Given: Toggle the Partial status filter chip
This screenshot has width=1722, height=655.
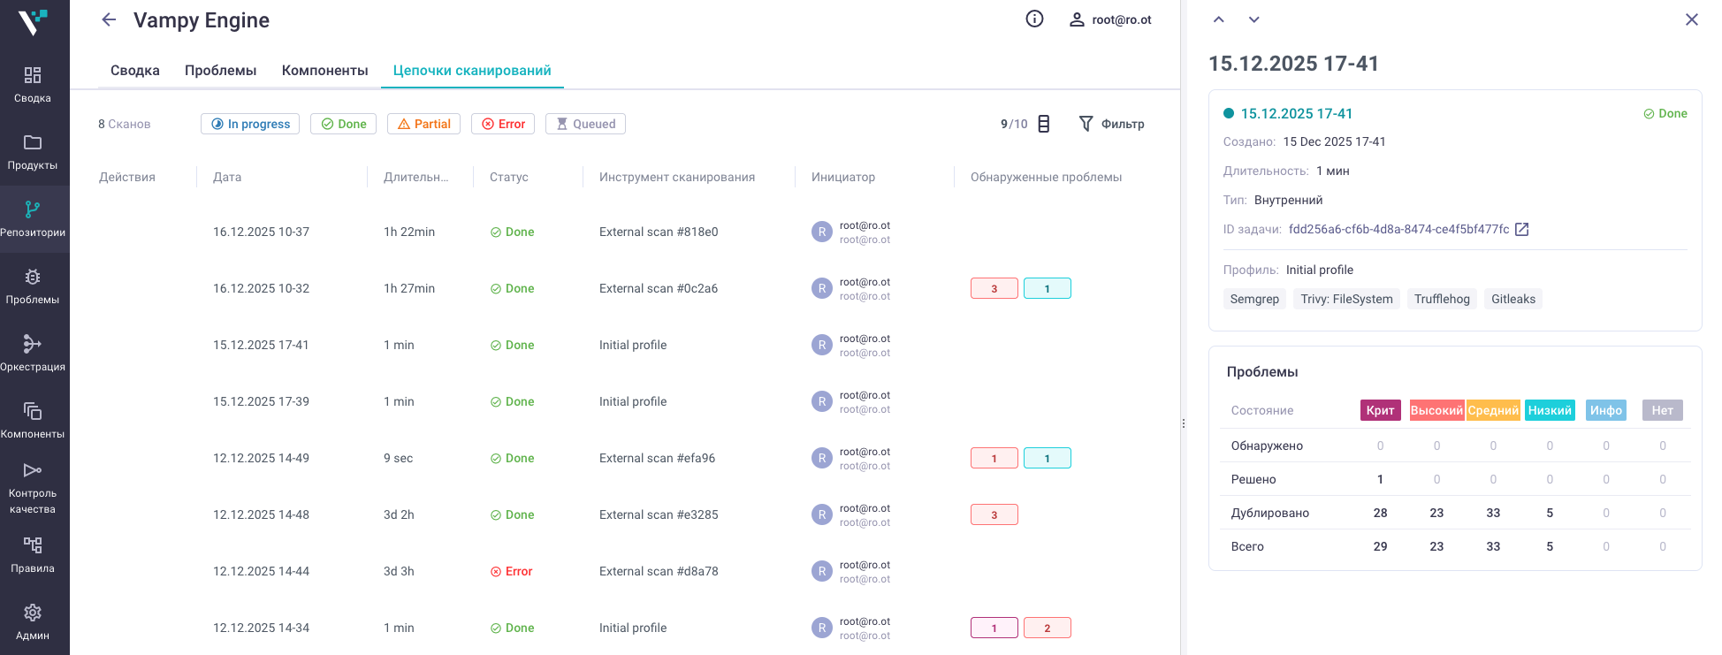Looking at the screenshot, I should 424,124.
